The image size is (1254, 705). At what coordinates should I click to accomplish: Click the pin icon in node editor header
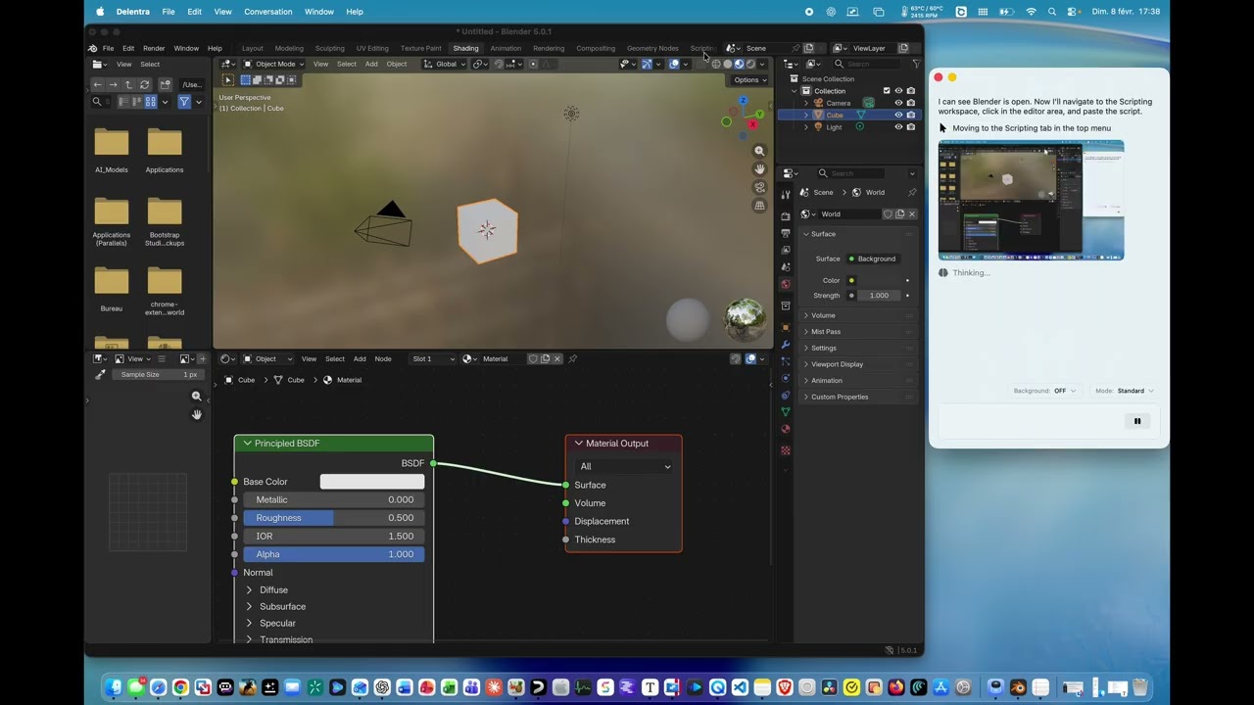[573, 358]
